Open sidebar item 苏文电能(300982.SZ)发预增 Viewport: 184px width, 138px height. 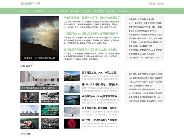pos(145,27)
